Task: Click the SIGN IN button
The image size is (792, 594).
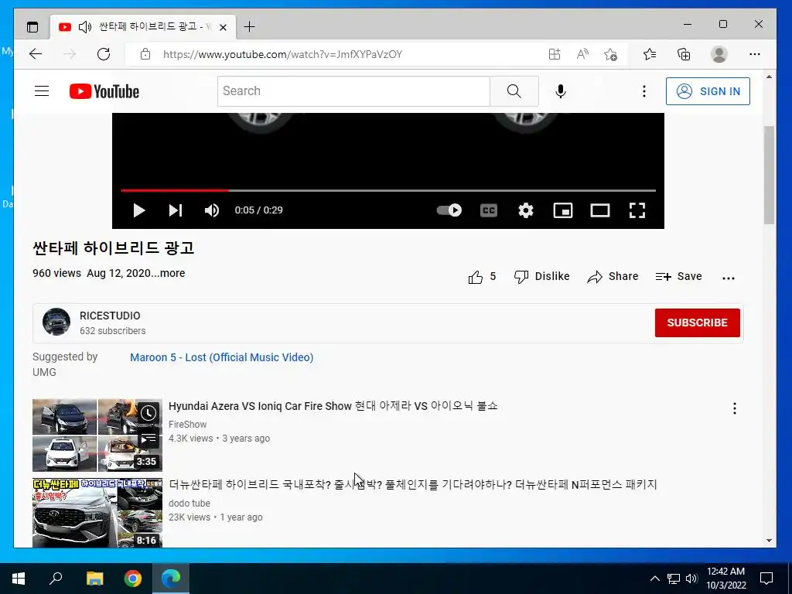Action: tap(708, 91)
